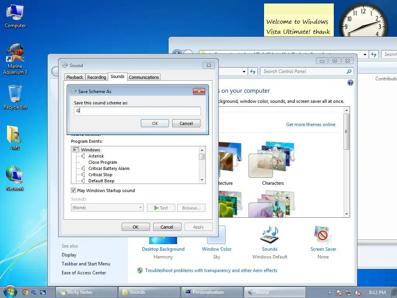Open the Recycle Bin icon
The height and width of the screenshot is (298, 397).
(x=15, y=97)
